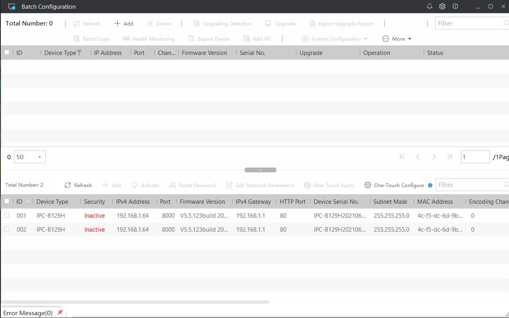Screen dimensions: 509x318
Task: Click the blue info icon beside One-Touch Configure
Action: (430, 185)
